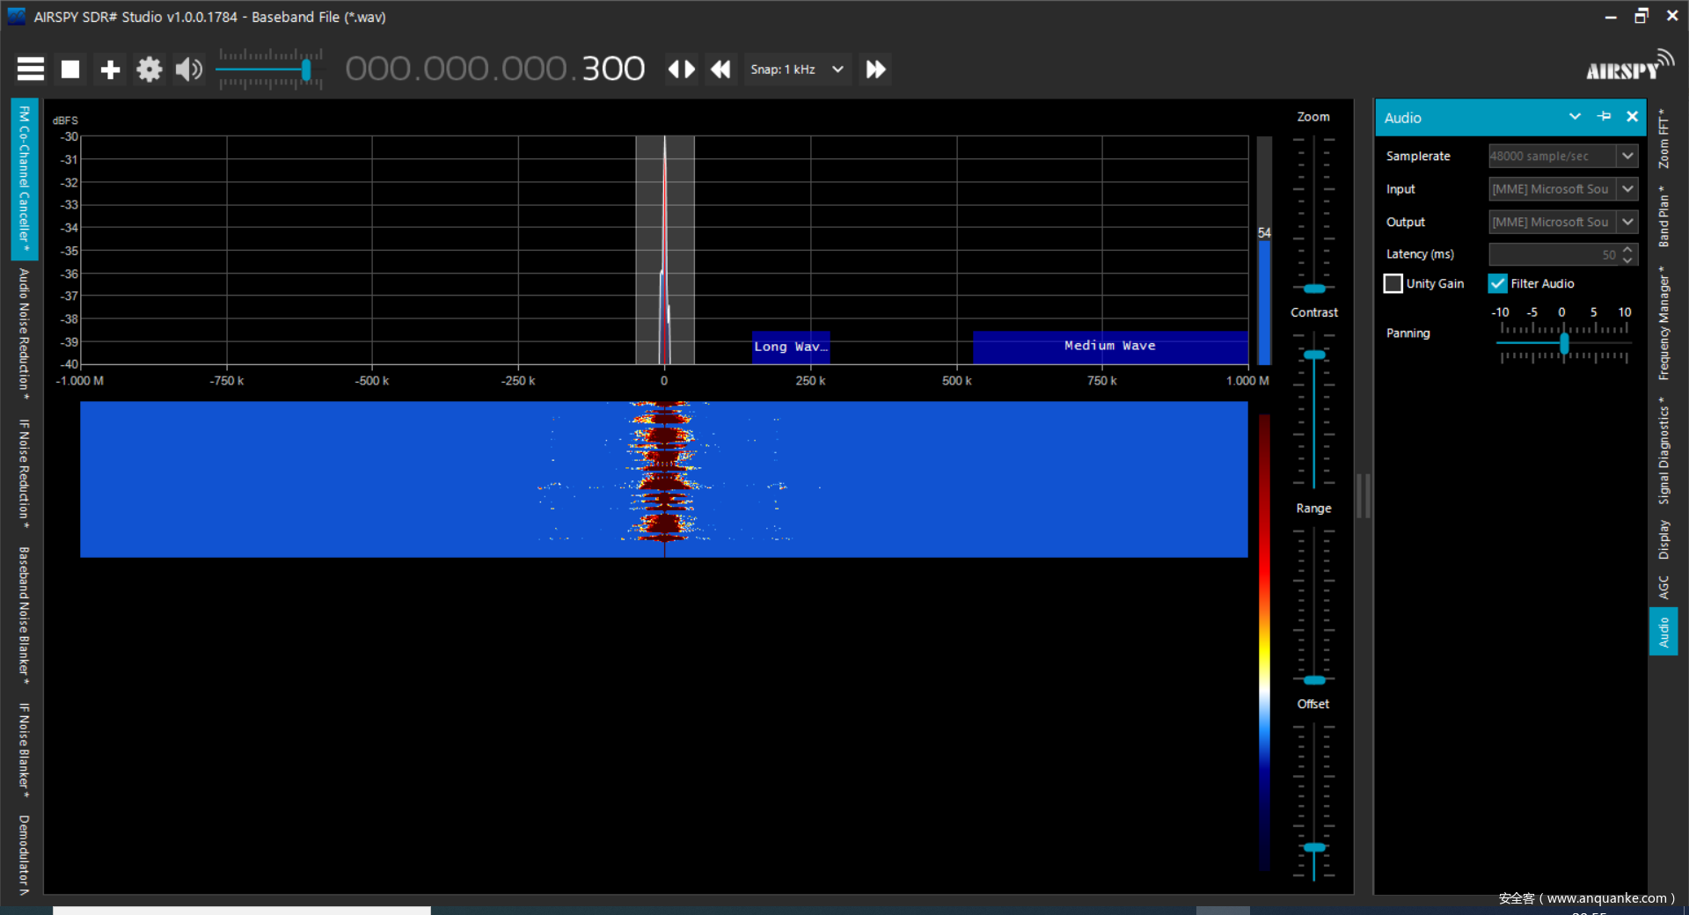1689x915 pixels.
Task: Click the AIRSPY logo
Action: pyautogui.click(x=1629, y=67)
